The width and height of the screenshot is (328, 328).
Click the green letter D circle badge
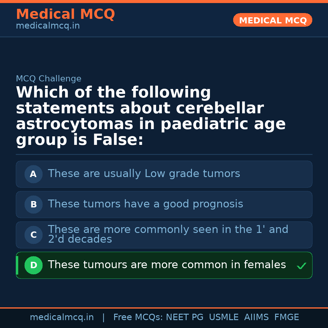point(33,265)
